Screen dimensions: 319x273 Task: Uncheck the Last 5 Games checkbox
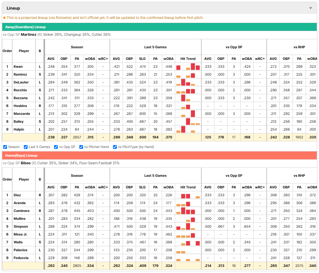click(x=26, y=147)
